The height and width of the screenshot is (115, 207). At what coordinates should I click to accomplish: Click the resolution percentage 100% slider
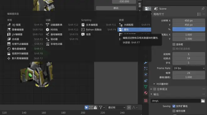point(189,29)
